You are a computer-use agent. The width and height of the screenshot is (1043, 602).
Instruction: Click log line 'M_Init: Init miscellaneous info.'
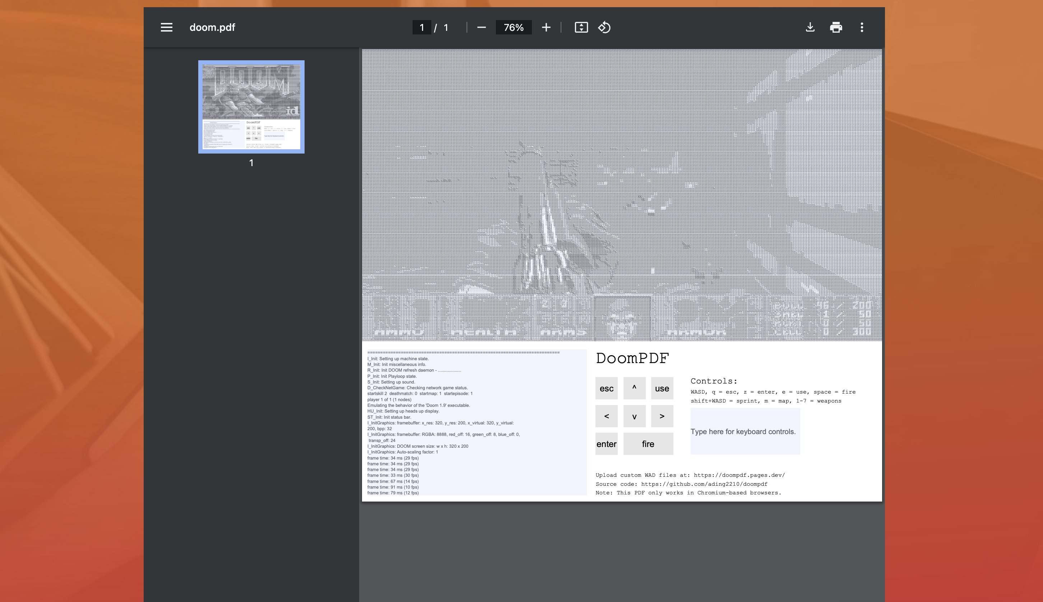[397, 364]
